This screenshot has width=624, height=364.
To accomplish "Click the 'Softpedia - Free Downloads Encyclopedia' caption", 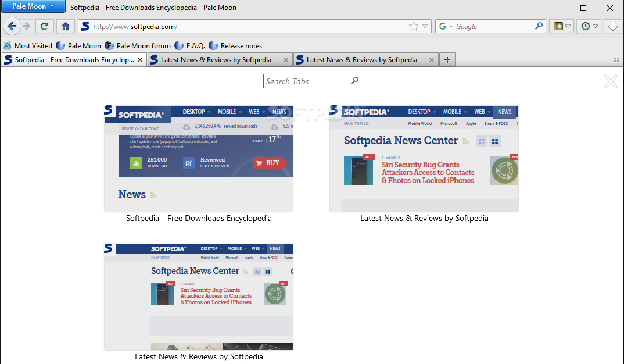I will coord(199,218).
